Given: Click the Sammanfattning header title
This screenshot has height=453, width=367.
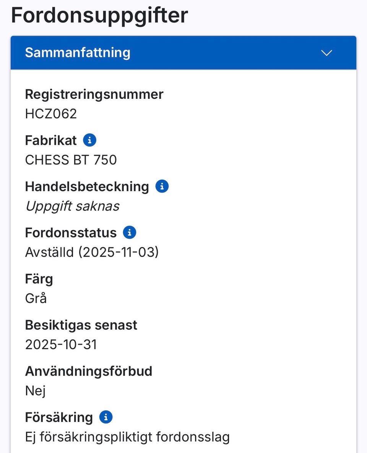Looking at the screenshot, I should pos(78,53).
